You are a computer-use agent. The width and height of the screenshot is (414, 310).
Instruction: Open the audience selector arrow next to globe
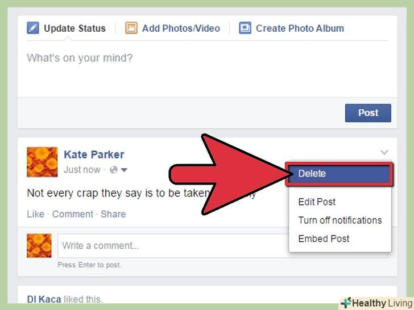click(124, 170)
